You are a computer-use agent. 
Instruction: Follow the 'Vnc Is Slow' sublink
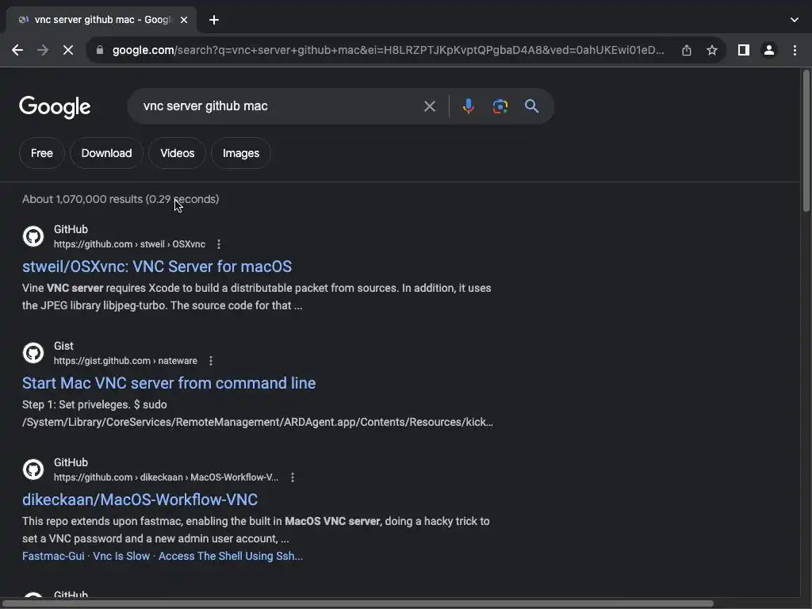[121, 556]
